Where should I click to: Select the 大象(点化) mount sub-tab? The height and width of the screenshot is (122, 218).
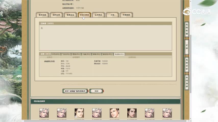pos(86,54)
